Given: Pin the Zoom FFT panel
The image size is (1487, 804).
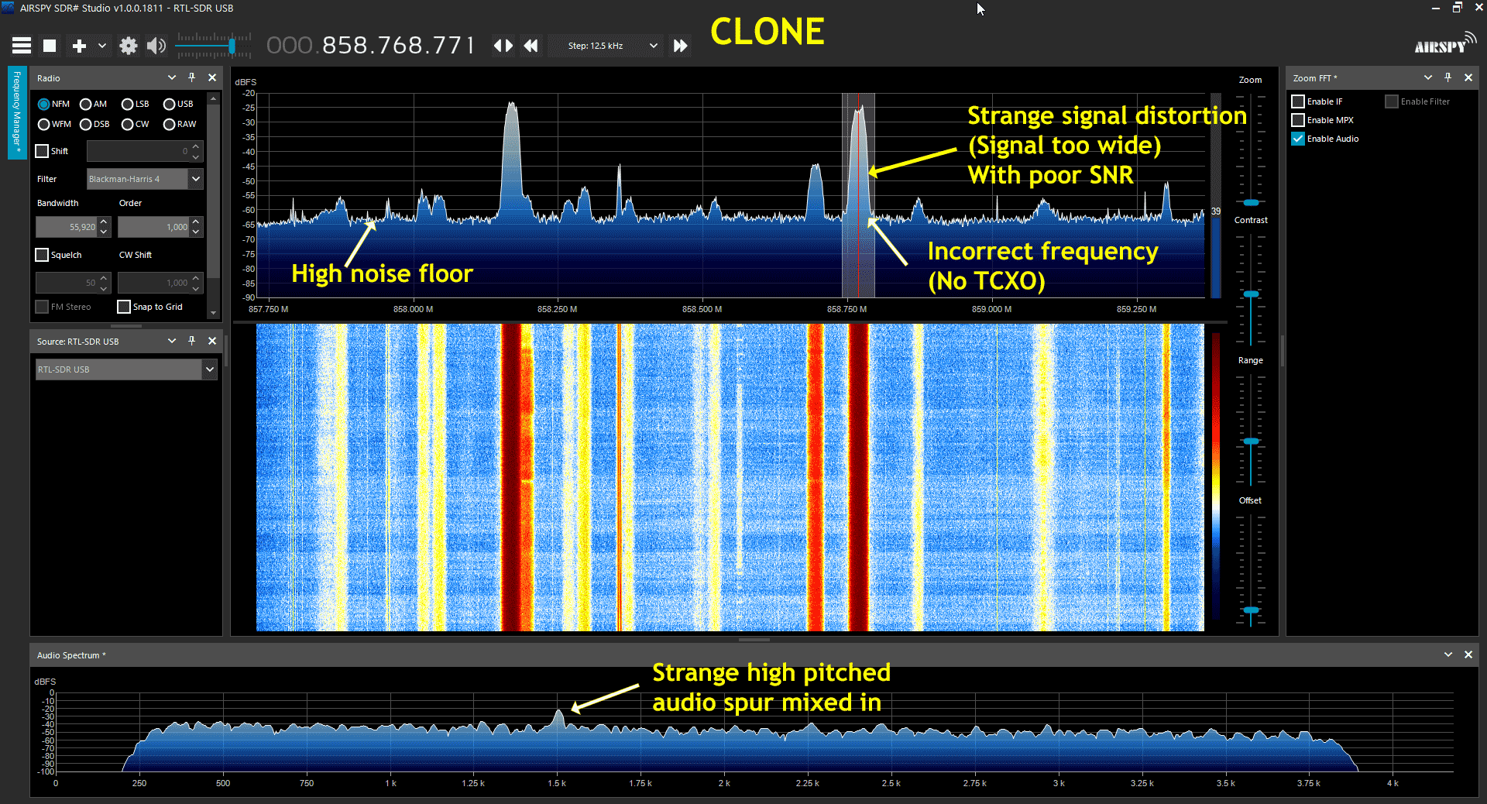Looking at the screenshot, I should (1448, 77).
